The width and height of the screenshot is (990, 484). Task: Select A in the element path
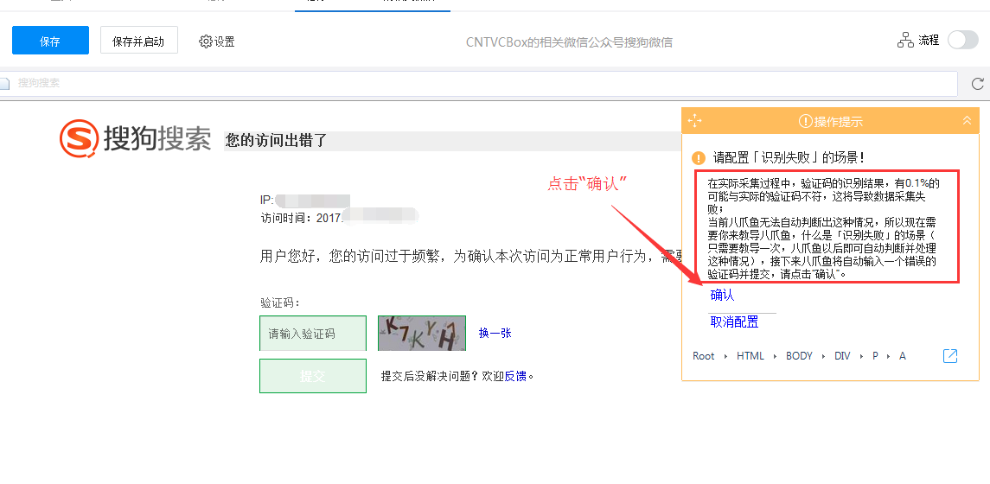click(902, 356)
